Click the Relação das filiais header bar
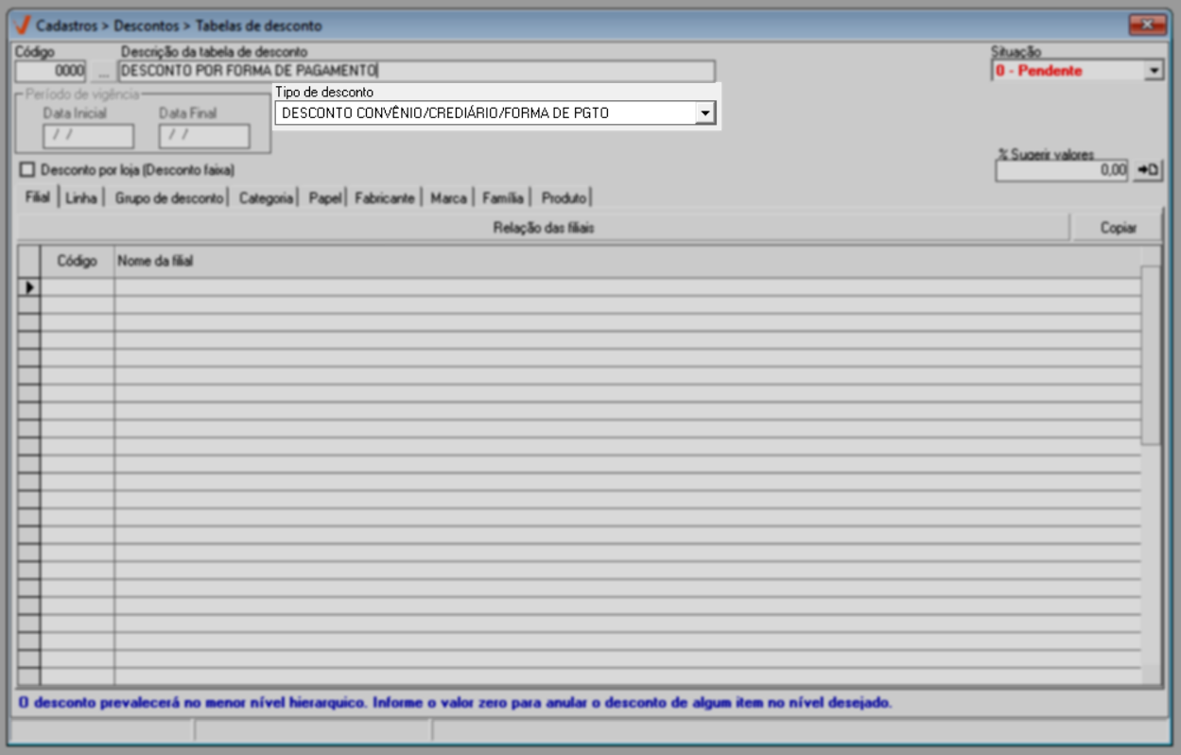 pos(544,228)
